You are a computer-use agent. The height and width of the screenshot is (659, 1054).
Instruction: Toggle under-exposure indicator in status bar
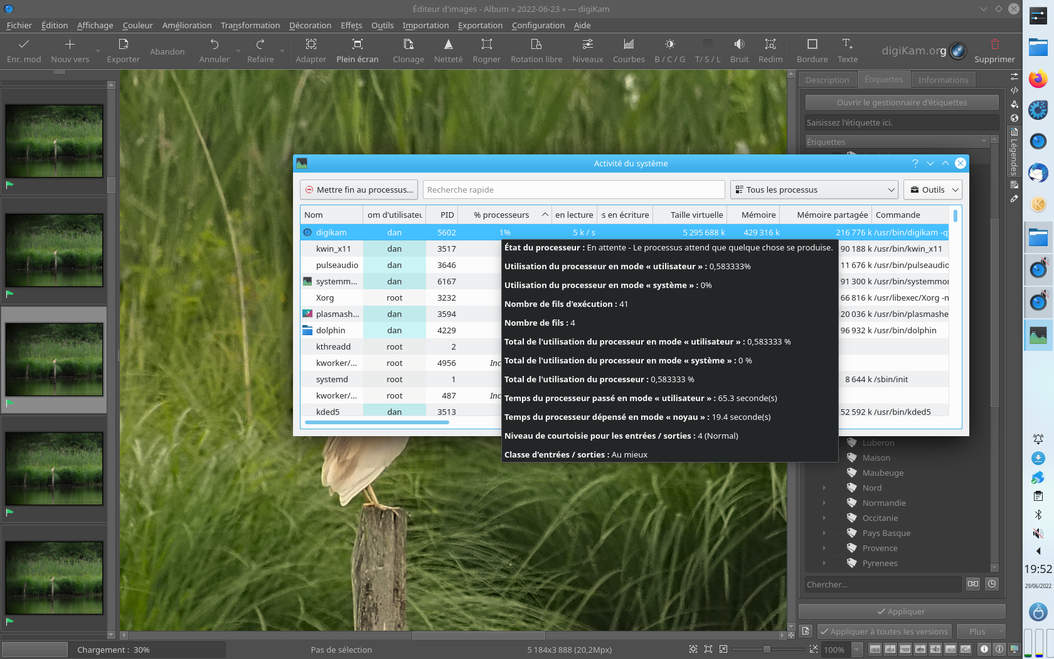click(984, 650)
